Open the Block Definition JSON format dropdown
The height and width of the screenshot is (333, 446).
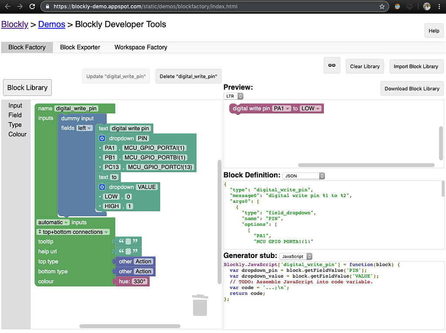304,176
